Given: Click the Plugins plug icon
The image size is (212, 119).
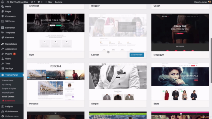Looking at the screenshot, I should pyautogui.click(x=3, y=54).
